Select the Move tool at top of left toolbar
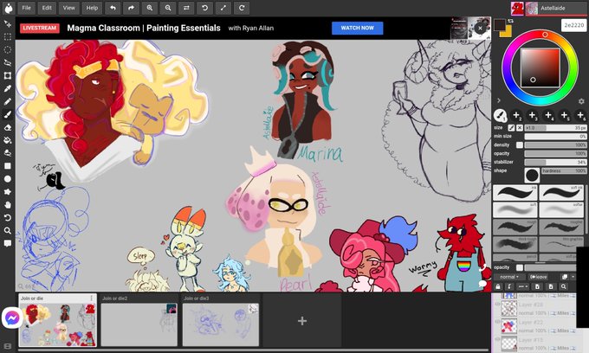589x353 pixels. coord(8,24)
